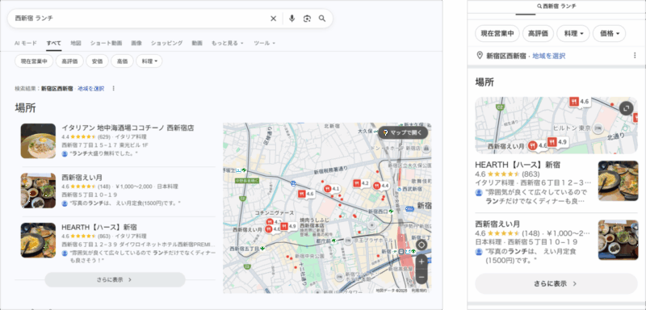This screenshot has width=646, height=310.
Task: Click the さらに表示 button on desktop
Action: [x=115, y=279]
